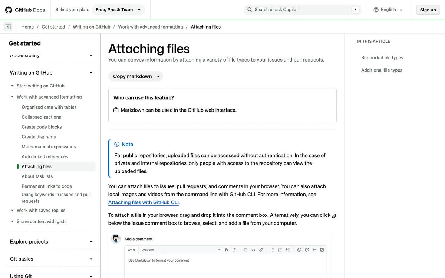Expand the Explore projects section
Image resolution: width=445 pixels, height=278 pixels.
91,242
